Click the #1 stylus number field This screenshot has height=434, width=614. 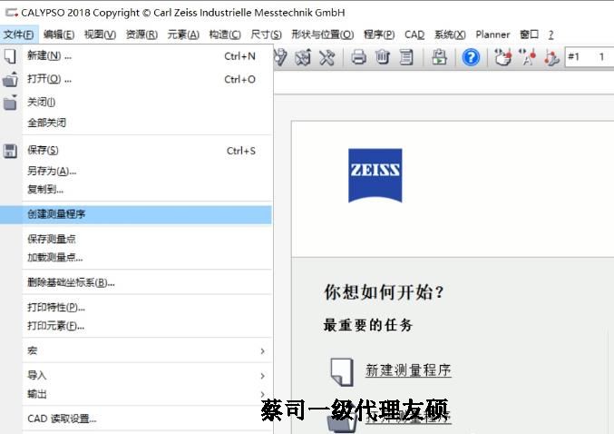(x=589, y=57)
